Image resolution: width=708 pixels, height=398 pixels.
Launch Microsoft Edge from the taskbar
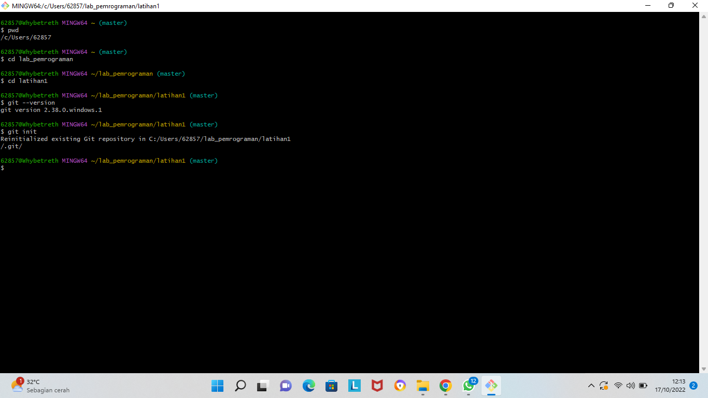coord(308,386)
